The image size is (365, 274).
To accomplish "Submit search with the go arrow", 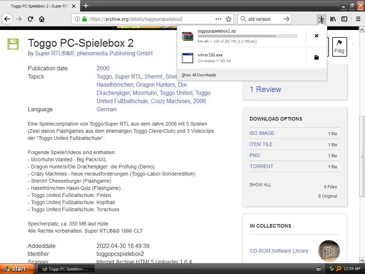I will click(287, 19).
